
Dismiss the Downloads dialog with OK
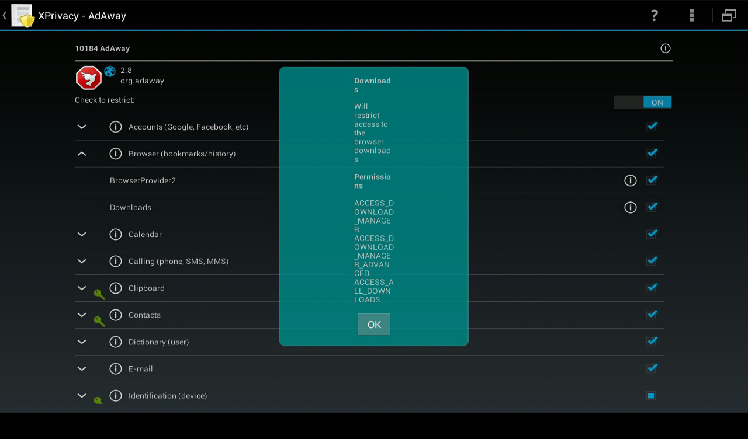(374, 325)
